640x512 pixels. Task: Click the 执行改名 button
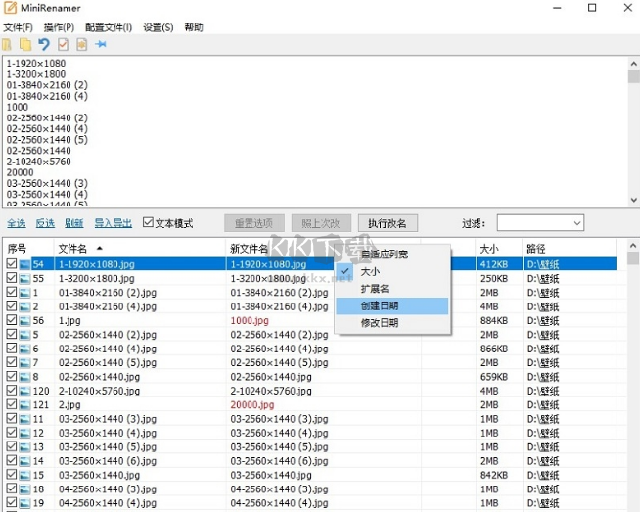pos(388,223)
